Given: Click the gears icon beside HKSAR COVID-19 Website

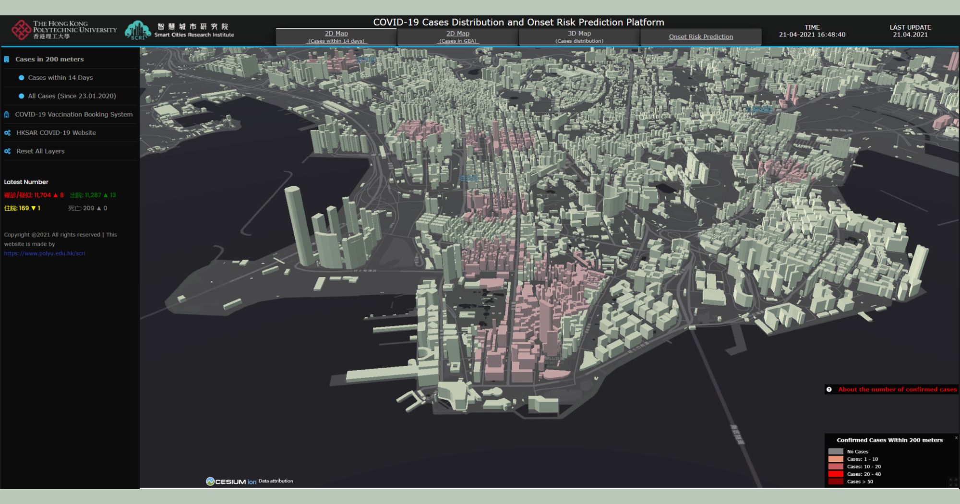Looking at the screenshot, I should pos(7,133).
